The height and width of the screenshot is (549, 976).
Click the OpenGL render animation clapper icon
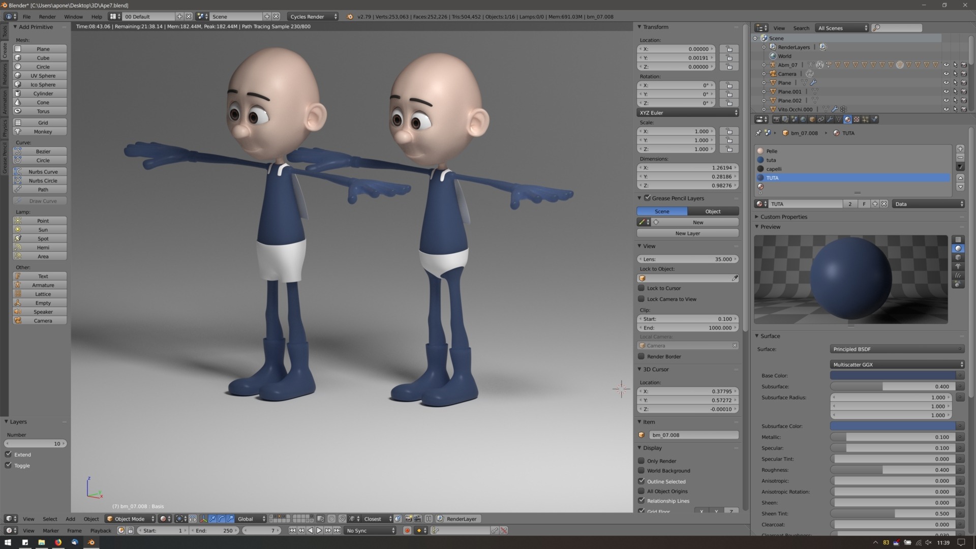417,518
